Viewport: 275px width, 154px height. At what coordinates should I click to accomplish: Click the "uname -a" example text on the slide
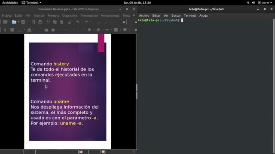(71, 123)
